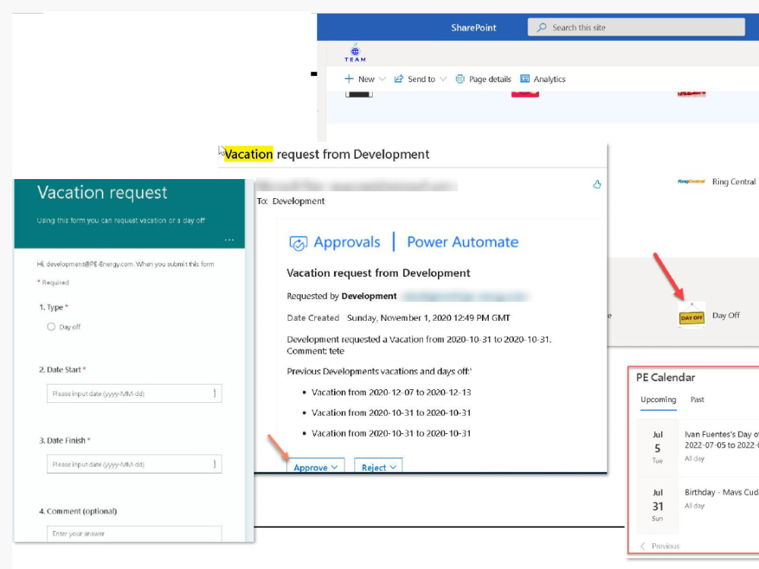Expand the Approve dropdown chevron

[x=335, y=467]
